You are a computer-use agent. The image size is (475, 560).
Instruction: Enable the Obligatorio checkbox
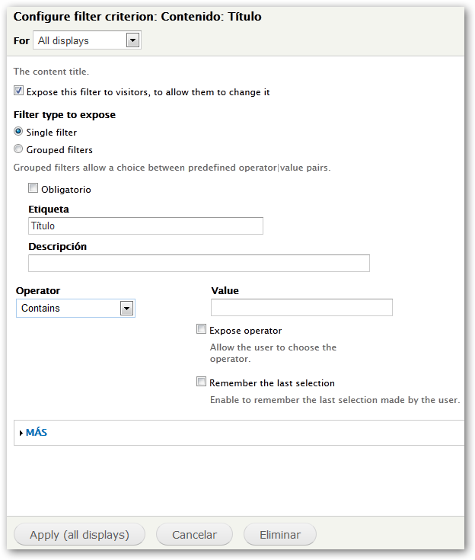coord(33,188)
